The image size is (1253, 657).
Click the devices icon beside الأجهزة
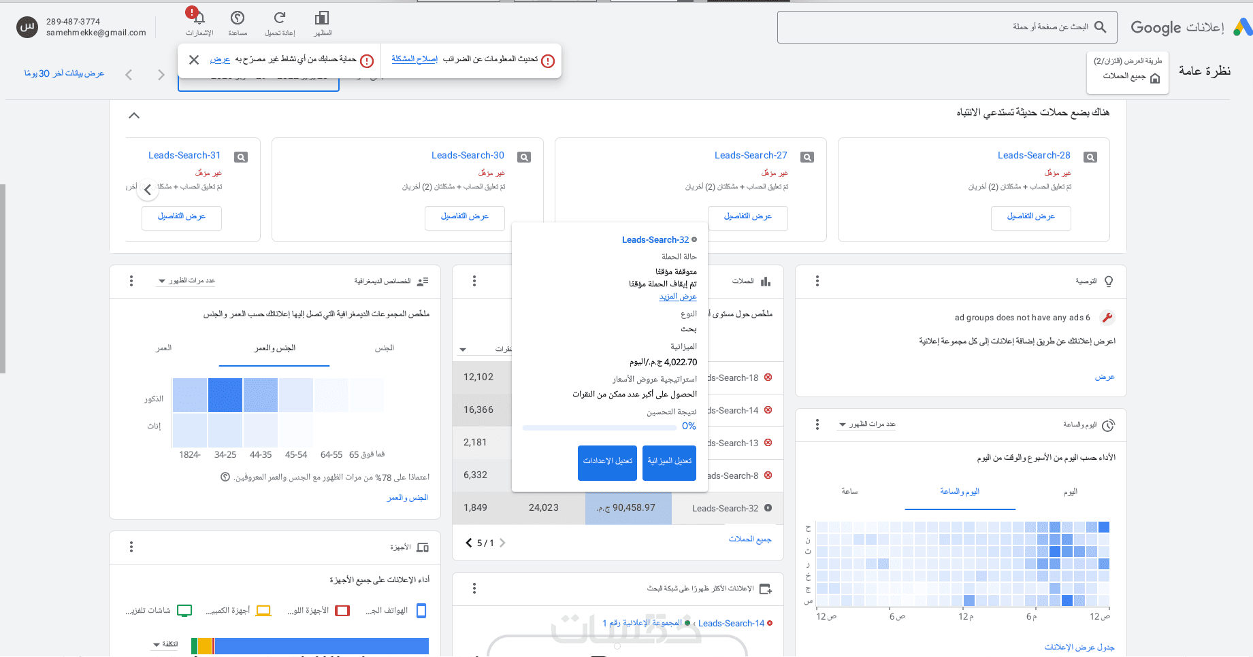[423, 547]
